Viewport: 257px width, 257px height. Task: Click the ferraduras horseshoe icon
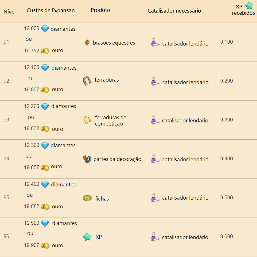(87, 81)
